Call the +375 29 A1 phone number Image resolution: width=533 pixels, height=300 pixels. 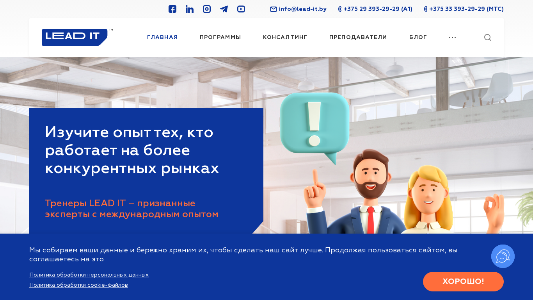(x=375, y=9)
